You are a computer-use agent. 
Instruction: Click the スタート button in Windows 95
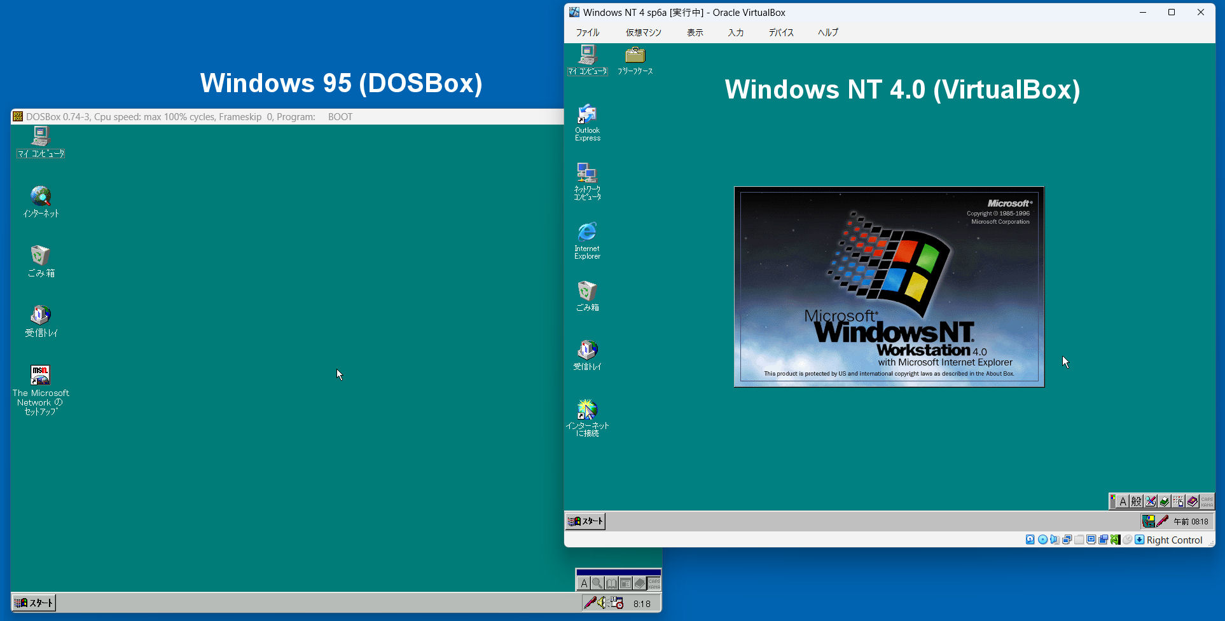pos(34,603)
